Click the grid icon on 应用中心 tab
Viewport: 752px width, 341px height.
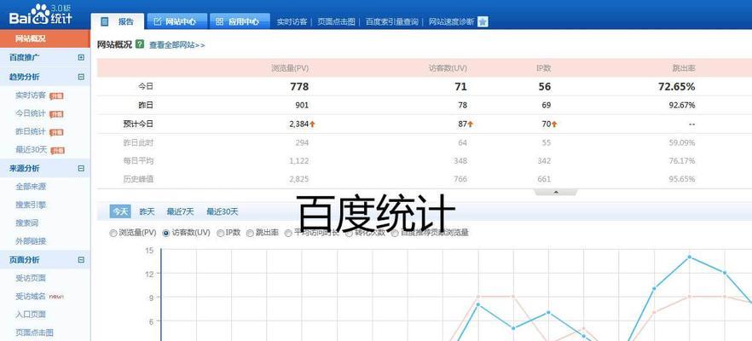click(219, 21)
